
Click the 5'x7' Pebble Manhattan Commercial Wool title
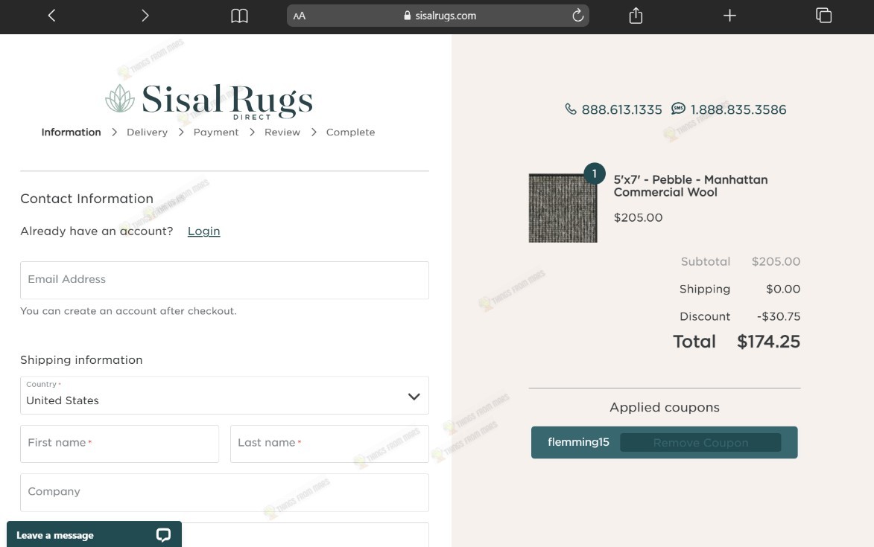(691, 186)
